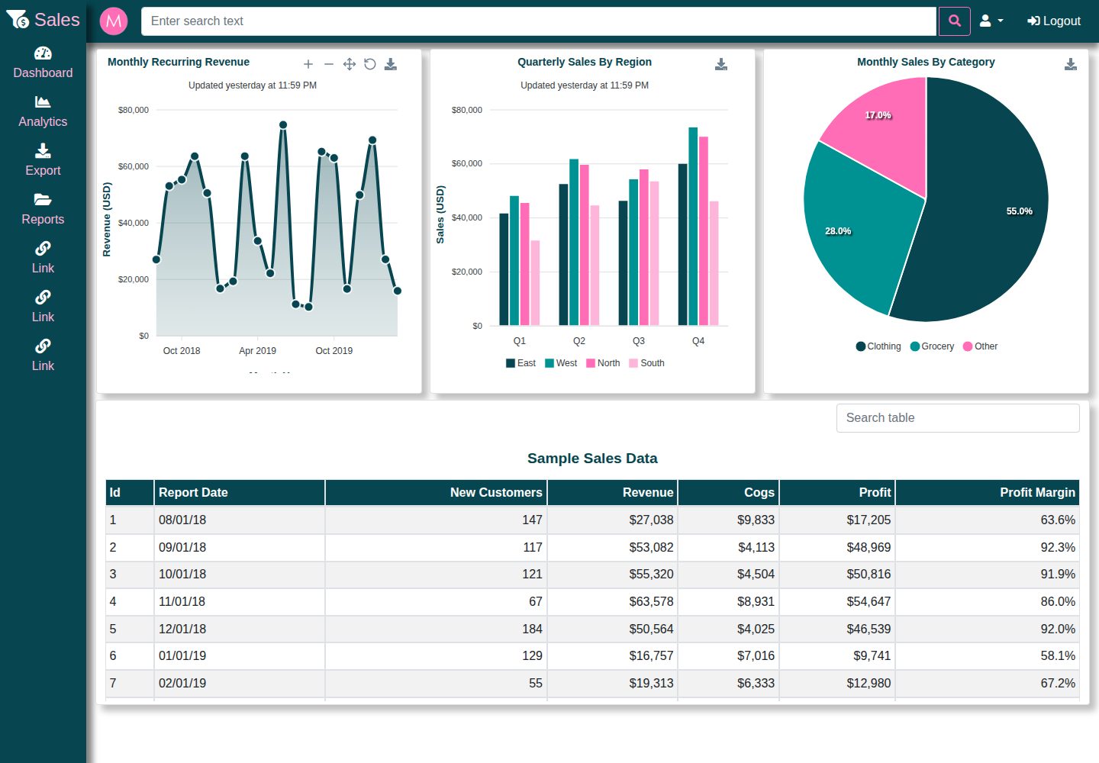
Task: Sort table by New Customers column
Action: point(437,493)
